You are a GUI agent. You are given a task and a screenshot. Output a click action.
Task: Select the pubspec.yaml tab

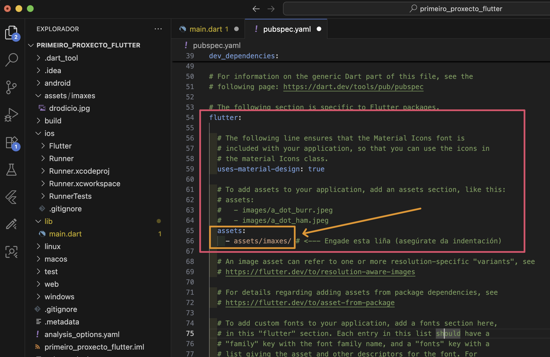[x=287, y=29]
